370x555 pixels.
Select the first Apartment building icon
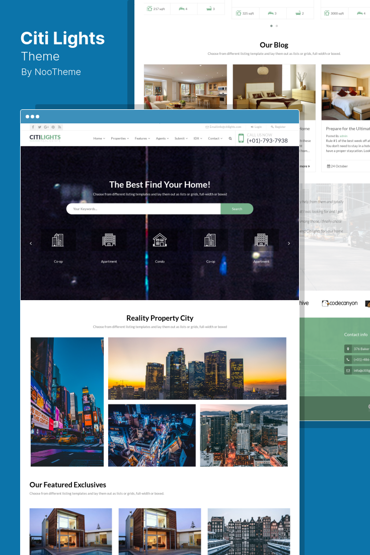coord(109,240)
